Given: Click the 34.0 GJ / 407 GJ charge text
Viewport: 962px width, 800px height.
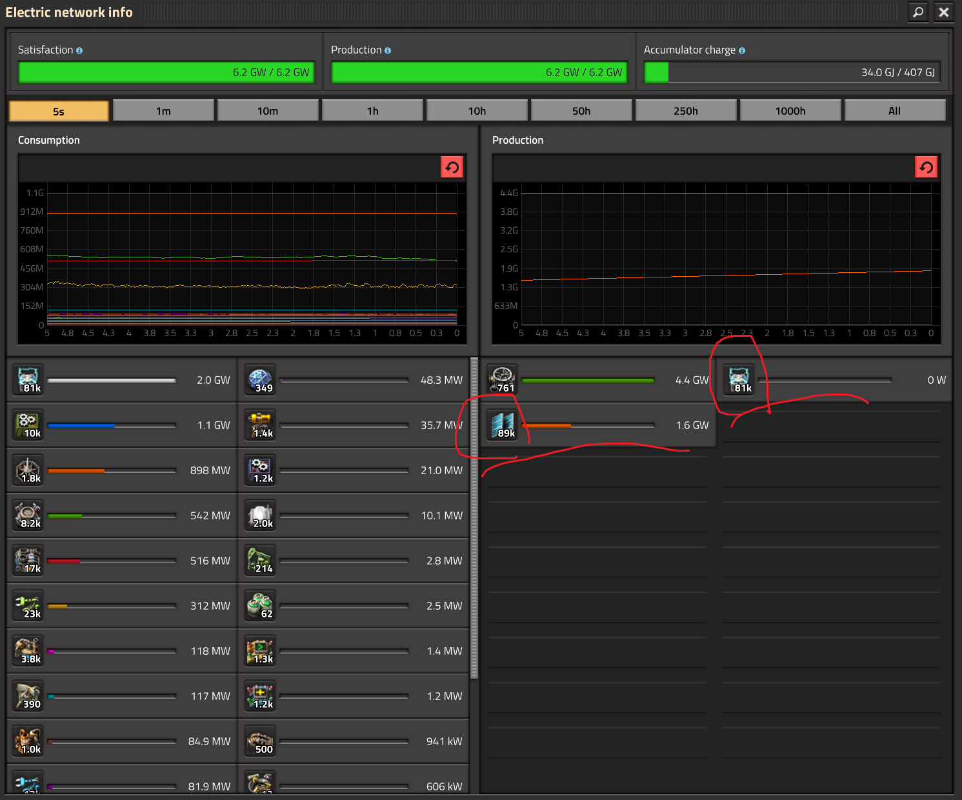Looking at the screenshot, I should (898, 72).
